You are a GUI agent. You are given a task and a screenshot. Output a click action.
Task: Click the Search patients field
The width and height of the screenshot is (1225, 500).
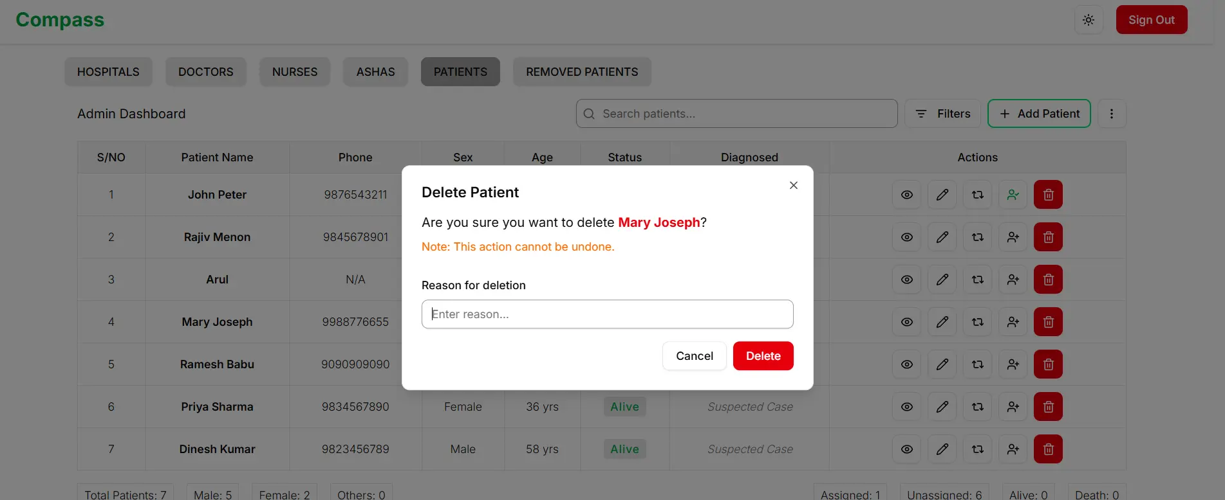pos(736,114)
